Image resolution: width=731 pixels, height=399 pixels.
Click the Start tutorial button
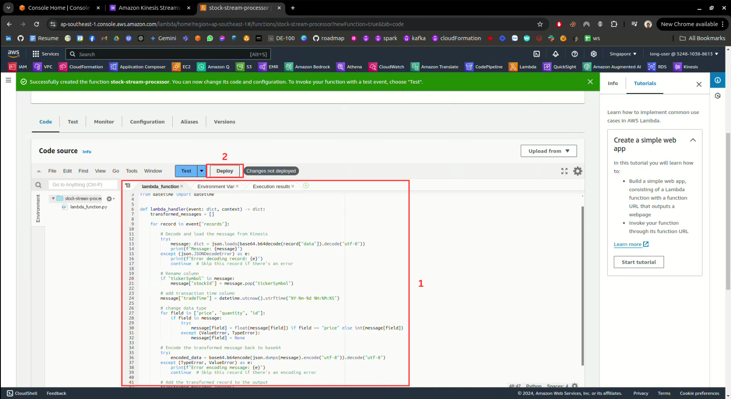click(638, 262)
